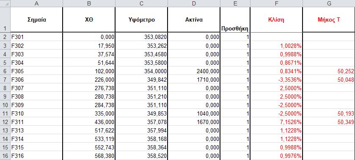Select cell containing F313
355x160 pixels.
pyautogui.click(x=36, y=130)
